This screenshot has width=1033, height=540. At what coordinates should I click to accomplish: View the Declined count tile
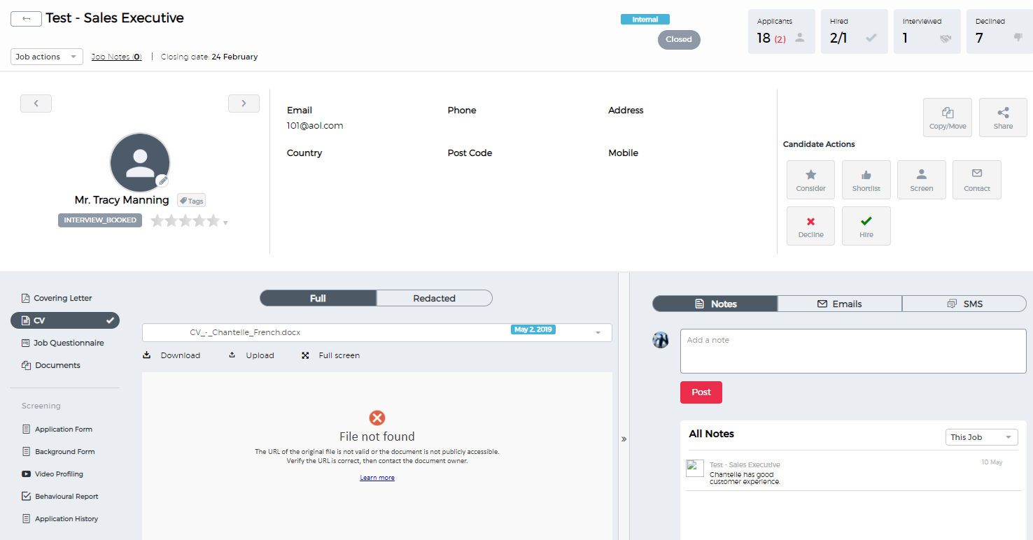click(999, 31)
